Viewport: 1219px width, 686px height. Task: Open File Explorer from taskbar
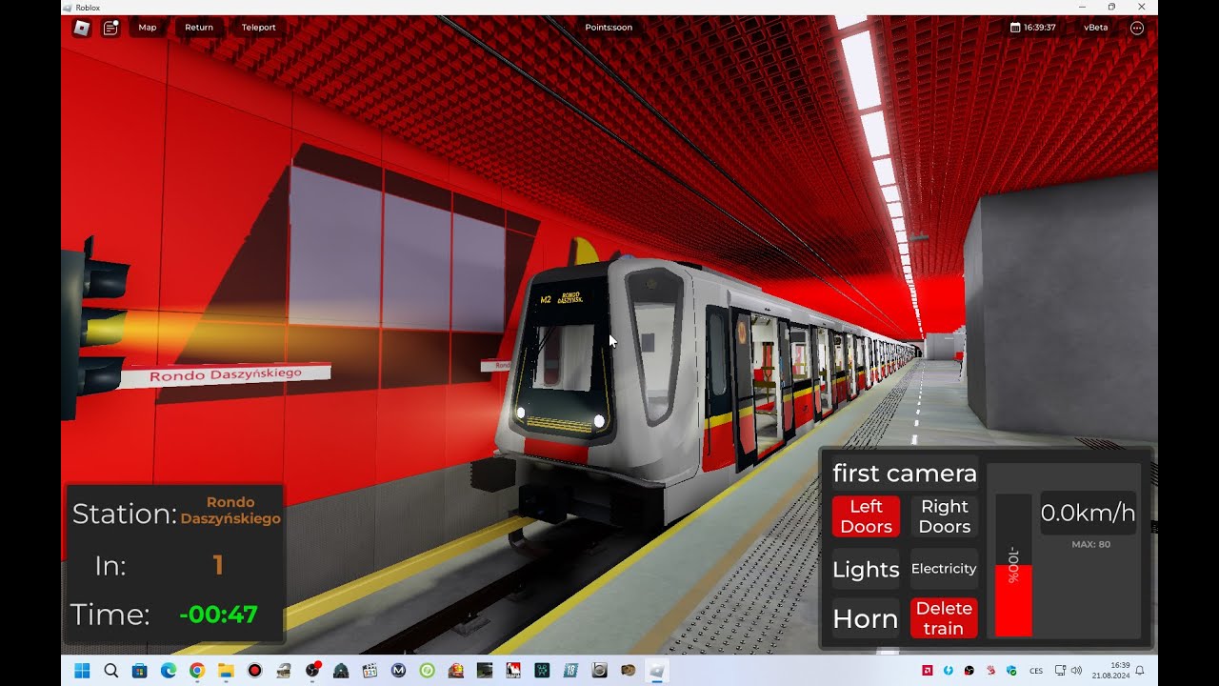coord(226,671)
